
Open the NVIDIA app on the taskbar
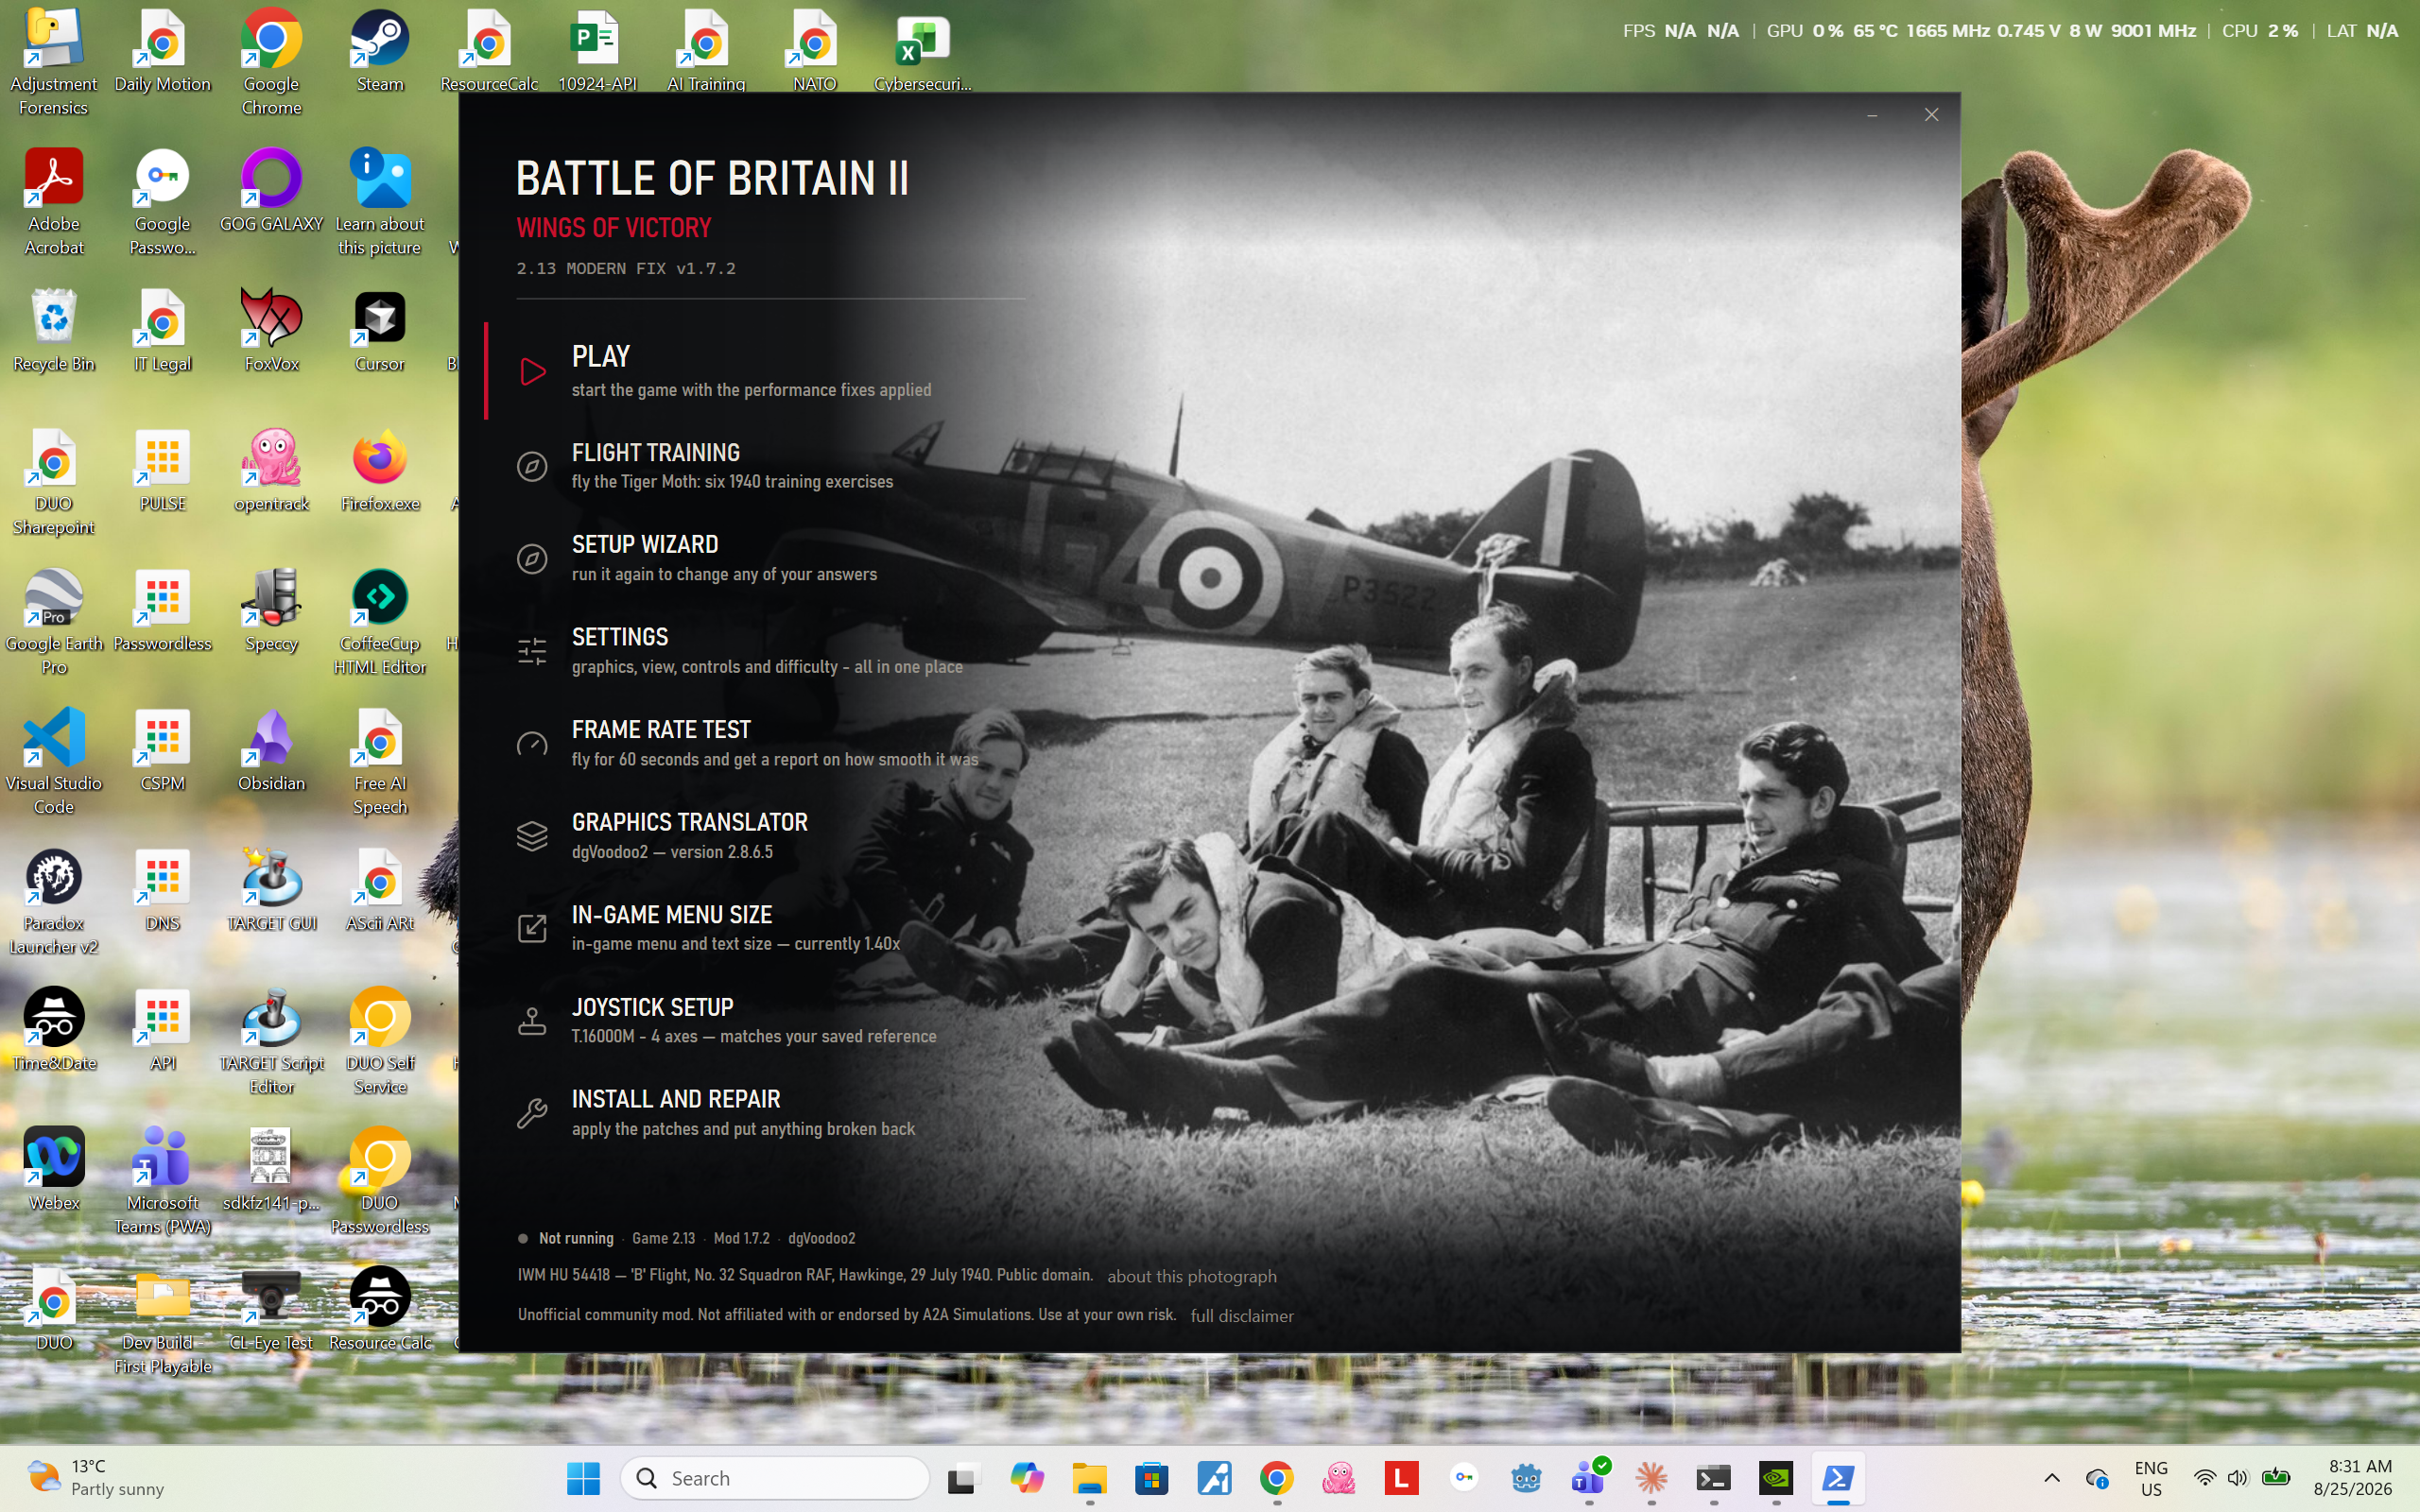tap(1776, 1478)
